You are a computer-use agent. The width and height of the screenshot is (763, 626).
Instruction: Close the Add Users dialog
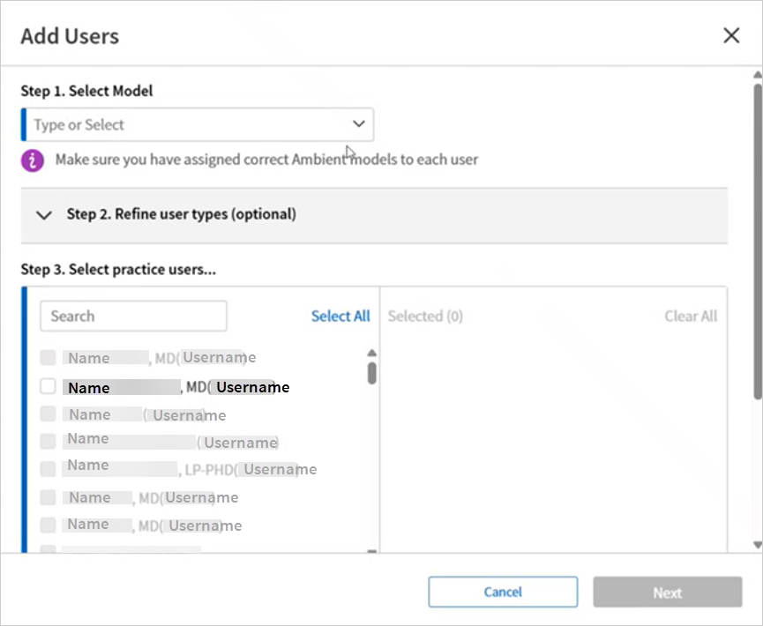point(731,35)
